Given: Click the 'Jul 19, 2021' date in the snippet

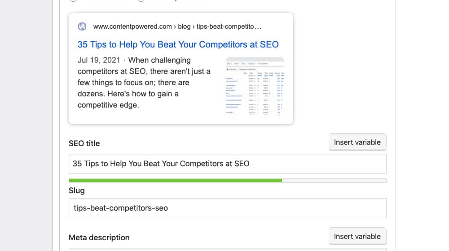Looking at the screenshot, I should pos(98,60).
